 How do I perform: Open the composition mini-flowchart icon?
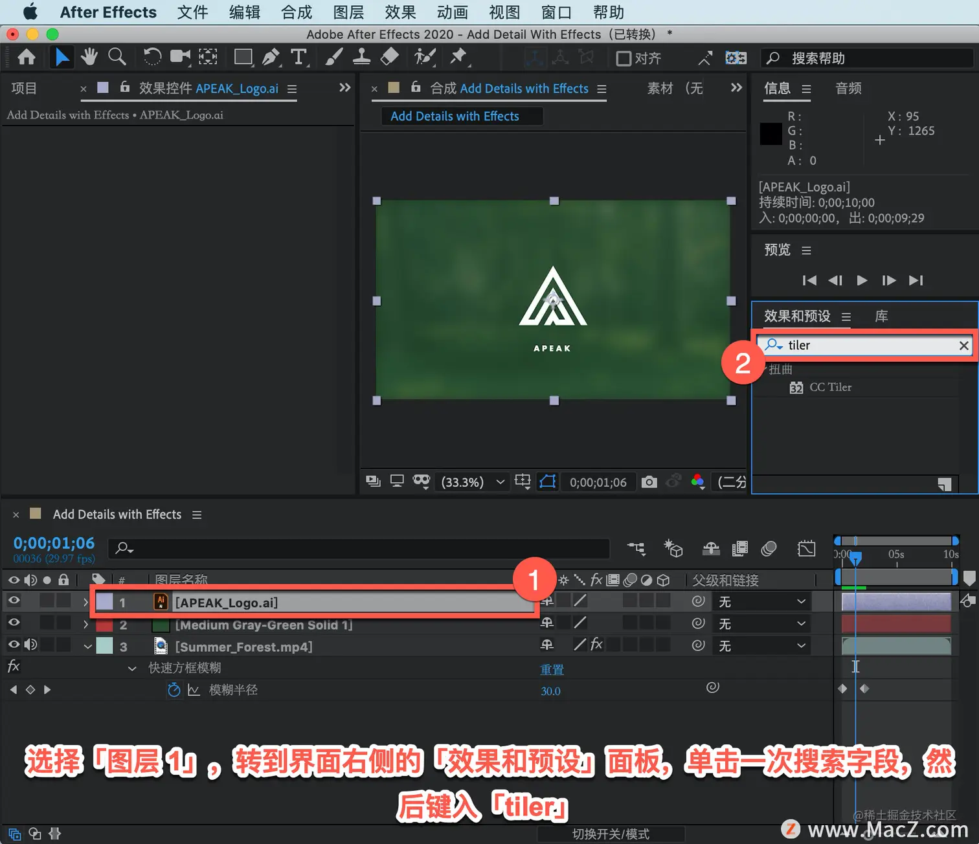[x=636, y=549]
